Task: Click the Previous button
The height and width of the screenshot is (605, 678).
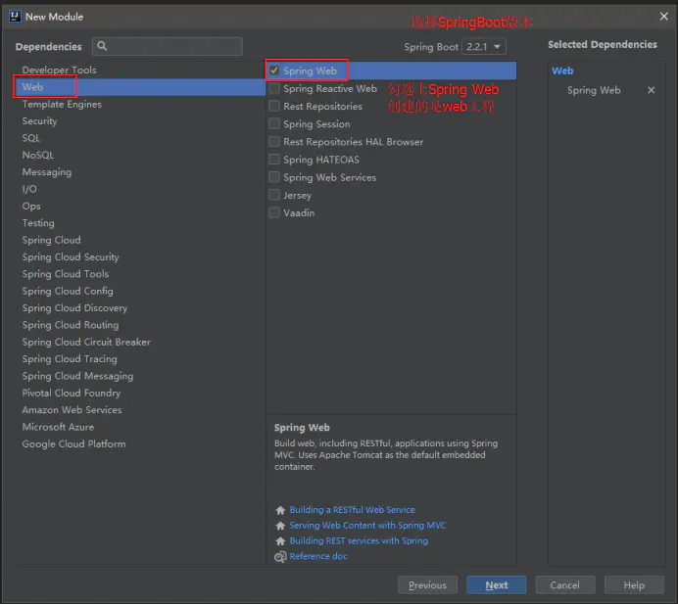Action: (x=427, y=585)
